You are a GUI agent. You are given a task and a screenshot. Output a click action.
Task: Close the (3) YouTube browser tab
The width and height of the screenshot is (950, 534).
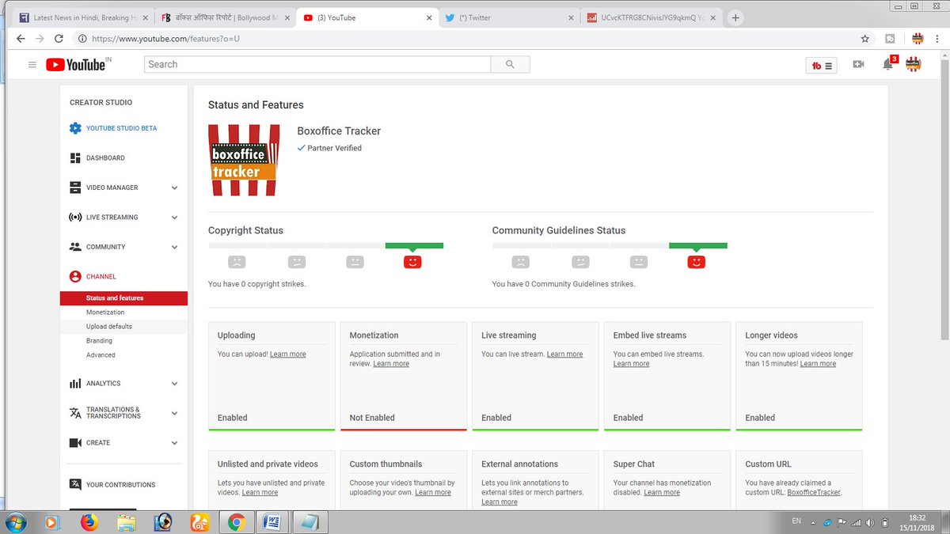click(429, 17)
